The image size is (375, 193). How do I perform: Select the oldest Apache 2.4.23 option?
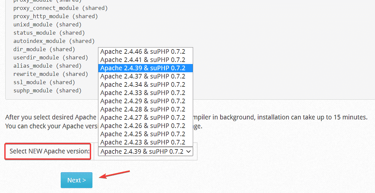point(143,142)
